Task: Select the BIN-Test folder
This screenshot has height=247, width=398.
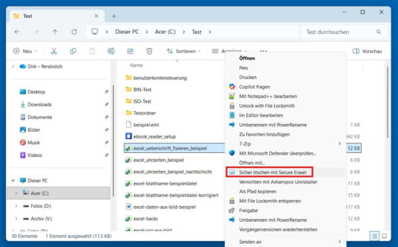Action: (143, 89)
